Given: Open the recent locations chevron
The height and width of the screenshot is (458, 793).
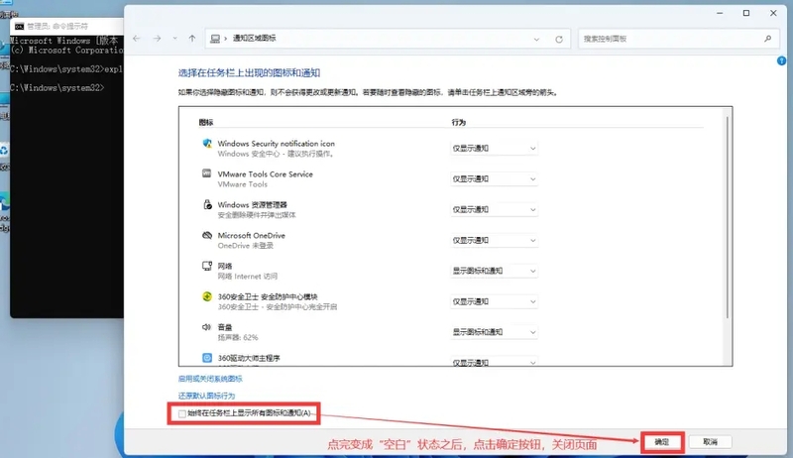Looking at the screenshot, I should (175, 39).
